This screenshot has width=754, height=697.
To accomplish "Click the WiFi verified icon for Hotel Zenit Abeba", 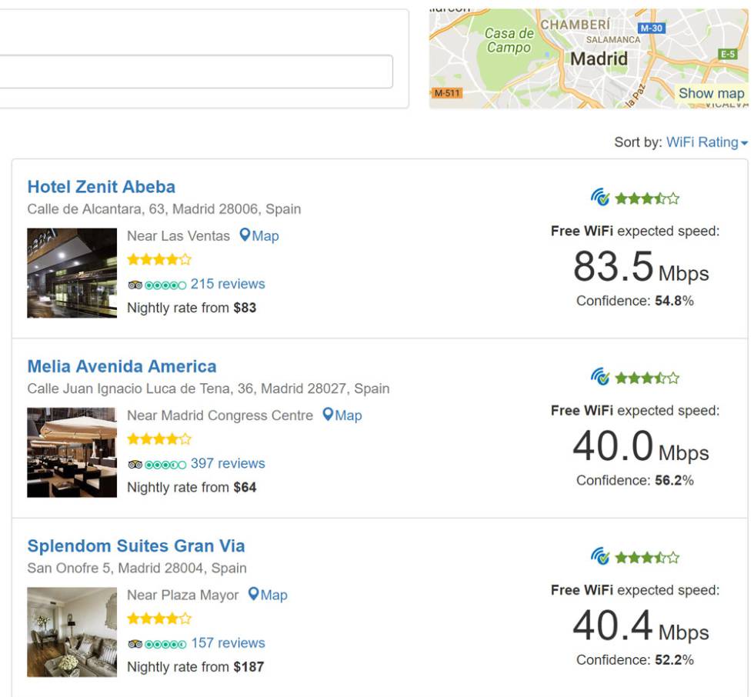I will click(600, 197).
